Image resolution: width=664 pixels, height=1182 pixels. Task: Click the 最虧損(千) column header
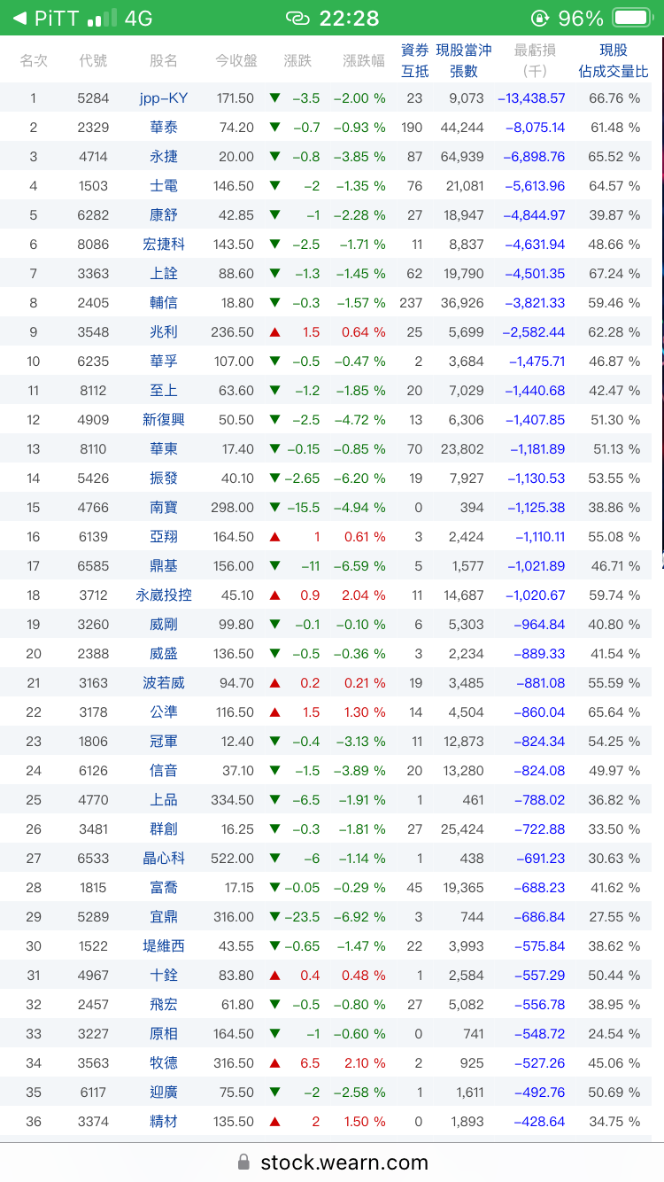(x=536, y=60)
